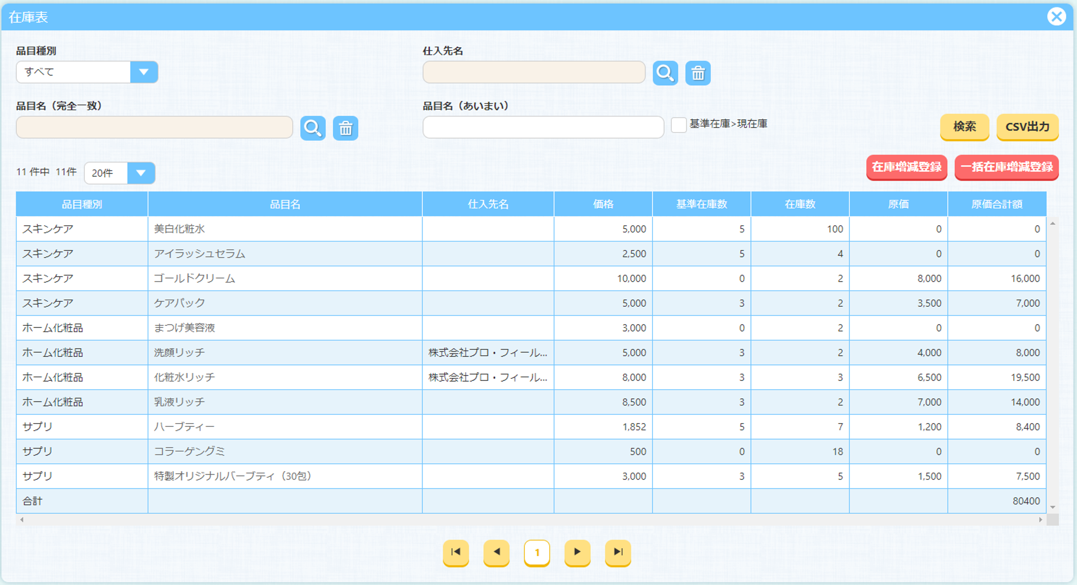
Task: Click the 一括在庫増減登録 button
Action: click(1006, 167)
